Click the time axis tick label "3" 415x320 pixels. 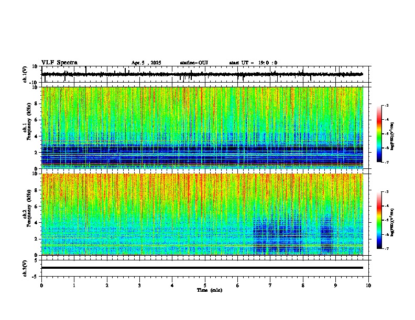coord(139,285)
